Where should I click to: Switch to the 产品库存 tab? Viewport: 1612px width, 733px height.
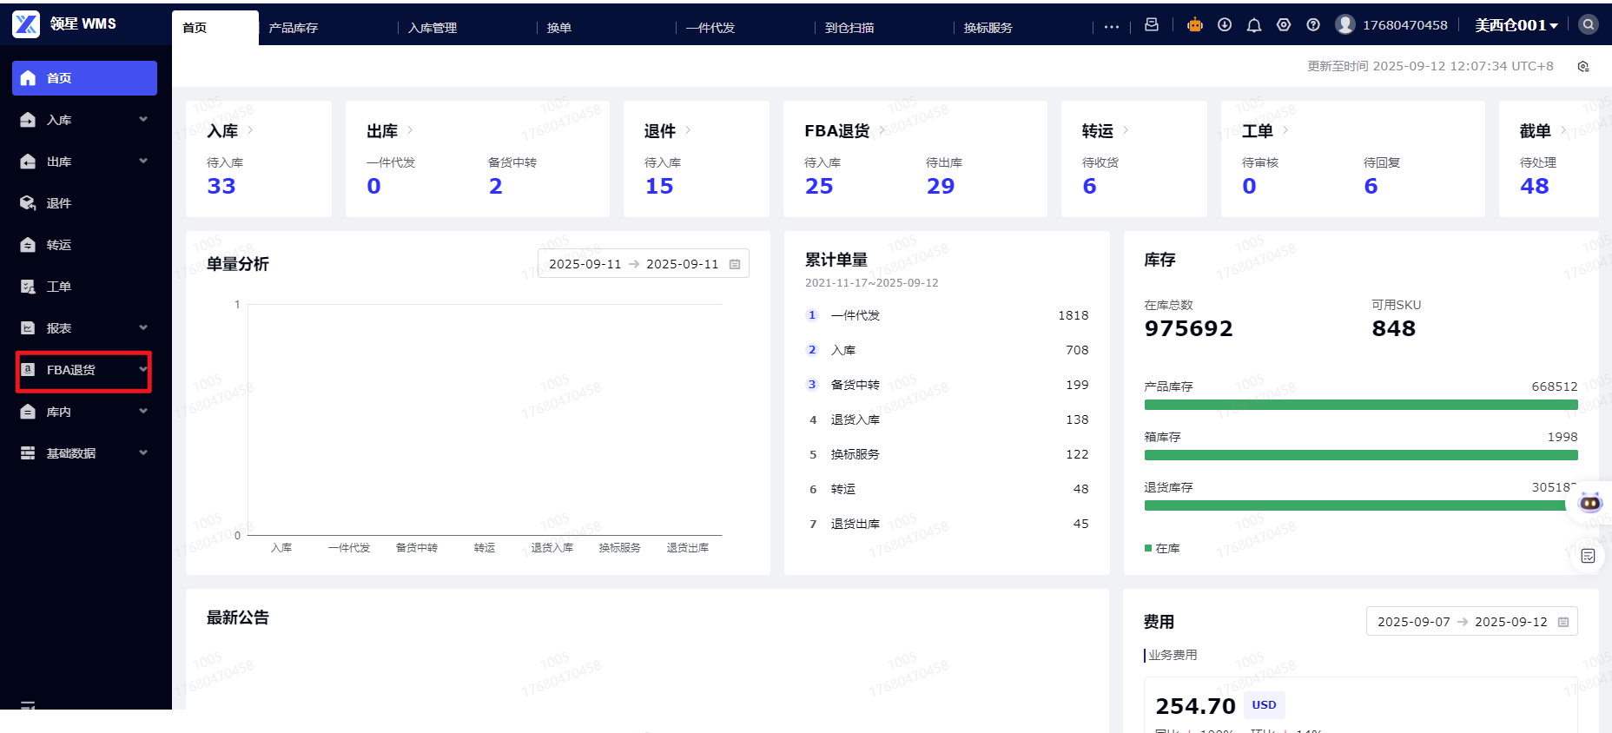click(294, 28)
